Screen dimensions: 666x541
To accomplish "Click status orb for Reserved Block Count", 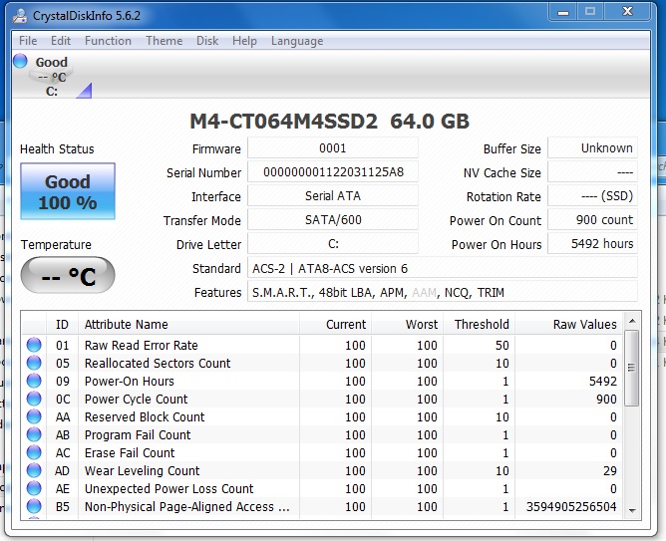I will (34, 416).
